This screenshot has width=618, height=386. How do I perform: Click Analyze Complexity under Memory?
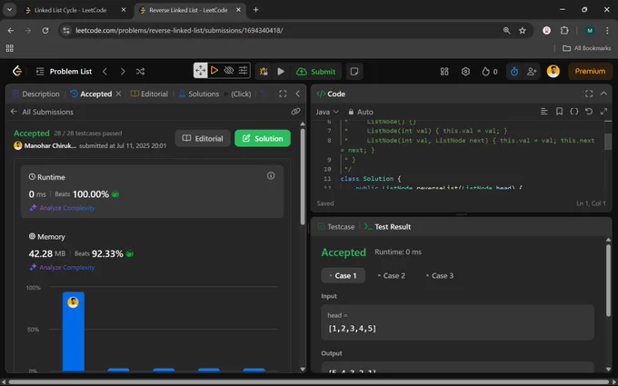coord(62,267)
